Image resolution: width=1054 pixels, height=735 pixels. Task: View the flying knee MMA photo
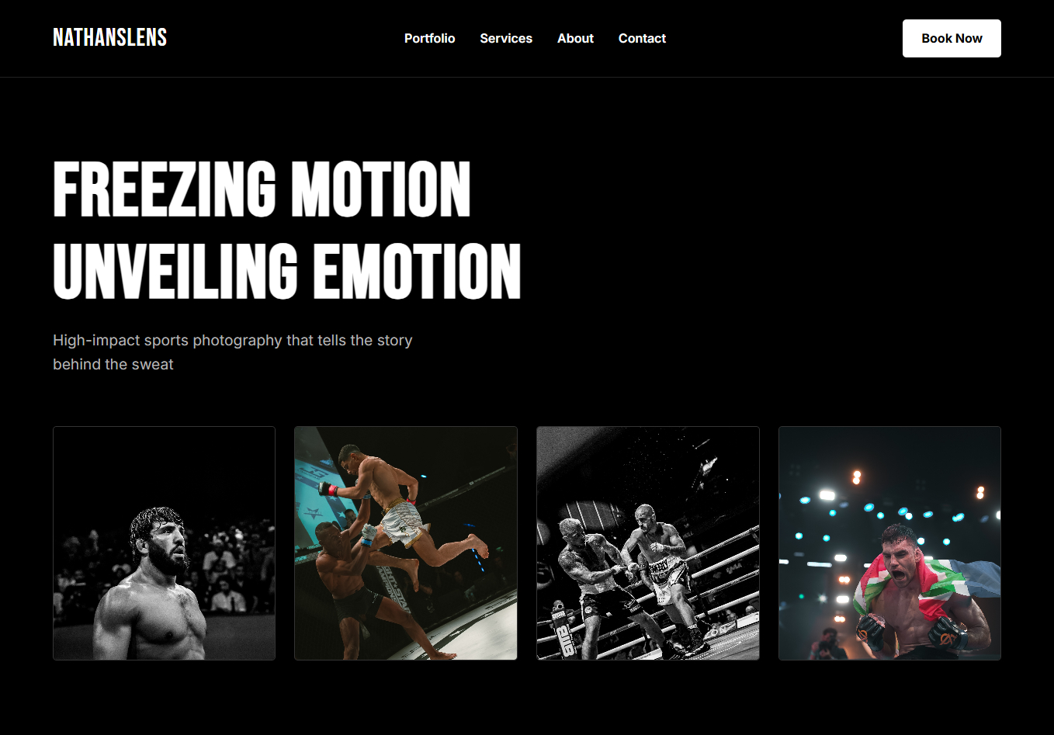click(x=406, y=543)
